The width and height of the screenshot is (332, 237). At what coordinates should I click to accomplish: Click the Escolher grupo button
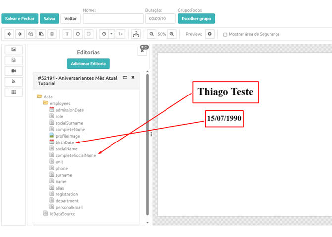tap(196, 19)
